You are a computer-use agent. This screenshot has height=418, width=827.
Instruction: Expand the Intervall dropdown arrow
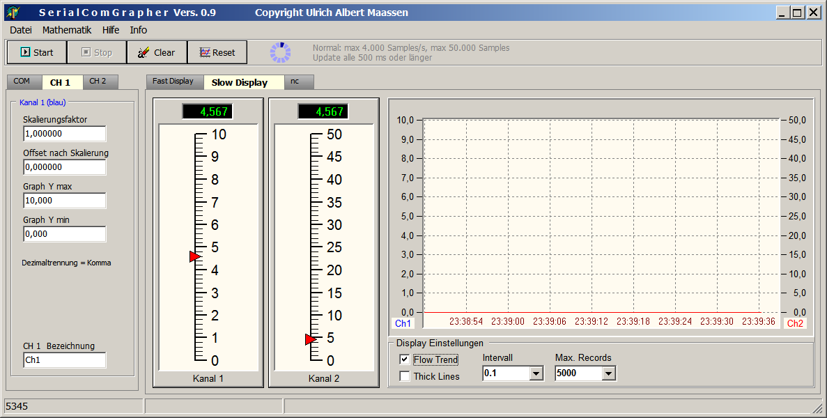click(x=536, y=373)
